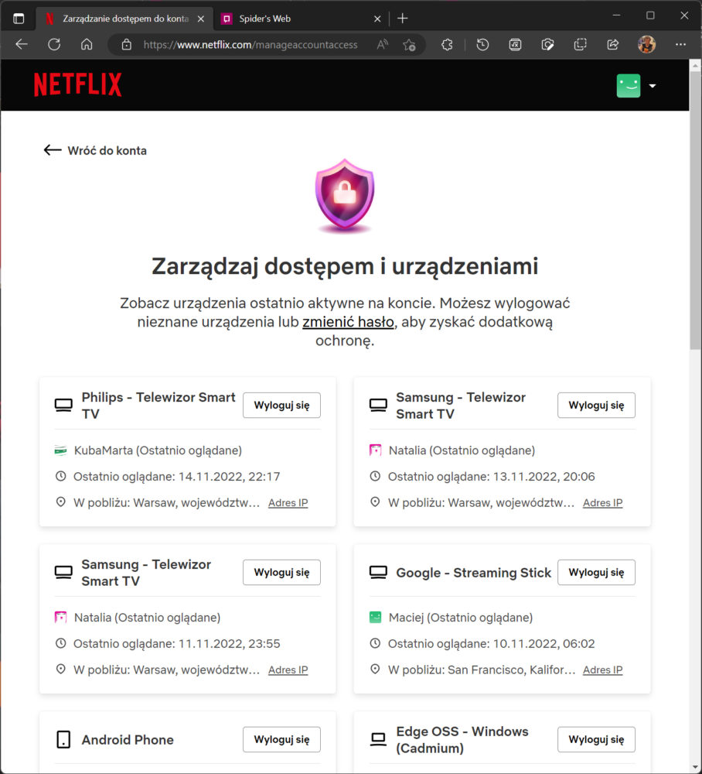
Task: Expand the profile dropdown caret
Action: [x=653, y=86]
